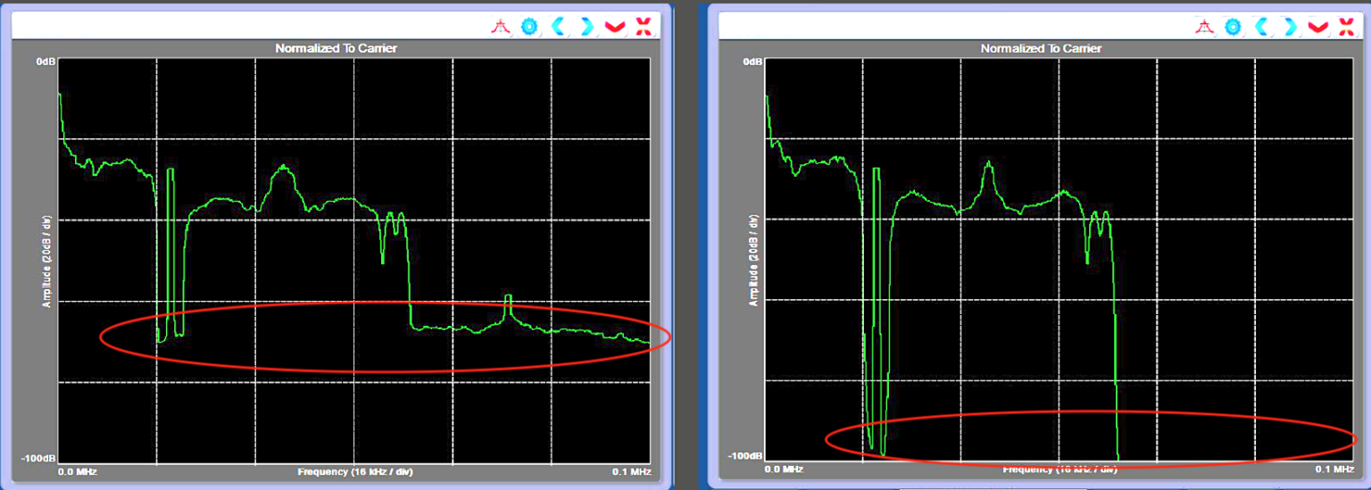The height and width of the screenshot is (490, 1371).
Task: Collapse left panel using the red chevron
Action: 615,27
